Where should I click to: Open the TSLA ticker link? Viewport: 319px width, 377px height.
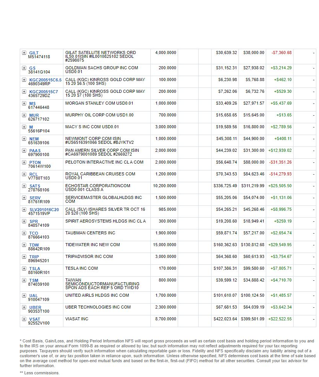pos(35,268)
